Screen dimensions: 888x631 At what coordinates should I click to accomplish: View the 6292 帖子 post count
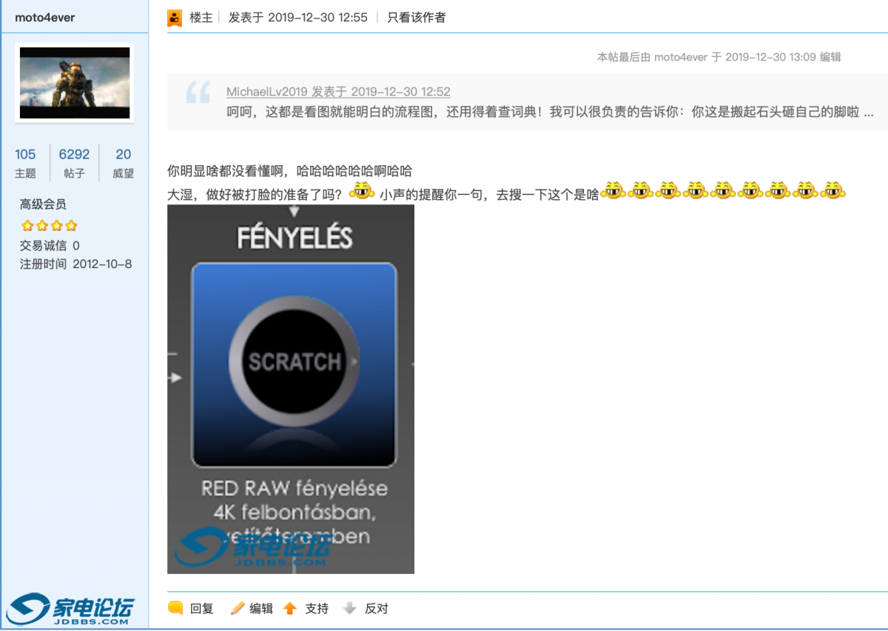[74, 162]
